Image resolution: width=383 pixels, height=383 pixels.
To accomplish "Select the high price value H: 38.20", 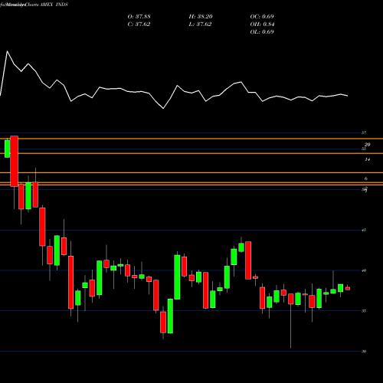I will pyautogui.click(x=201, y=17).
